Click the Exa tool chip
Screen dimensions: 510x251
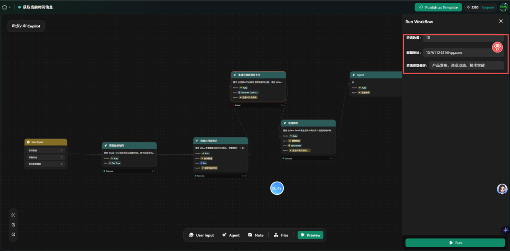[203, 163]
